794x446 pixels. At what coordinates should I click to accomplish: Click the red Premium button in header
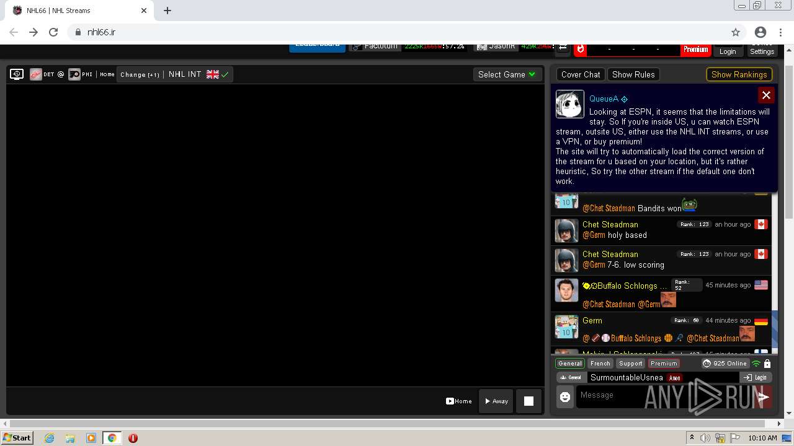point(695,50)
